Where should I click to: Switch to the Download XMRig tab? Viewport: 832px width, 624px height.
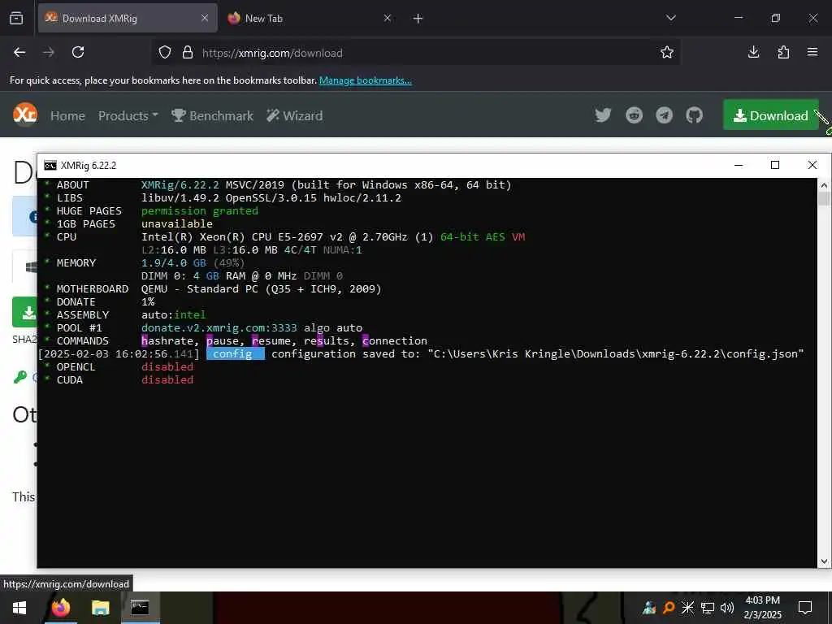coord(128,18)
